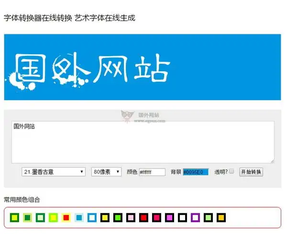Click the 背景 color field showing #0095E0
The image size is (287, 234).
tap(196, 172)
